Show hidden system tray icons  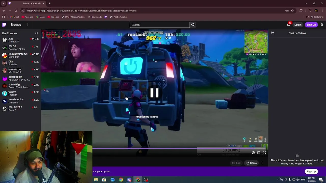pos(277,180)
